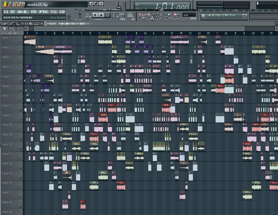Viewport: 278px width, 215px height.
Task: Toggle mute switch on Track 1
Action: (x=22, y=43)
